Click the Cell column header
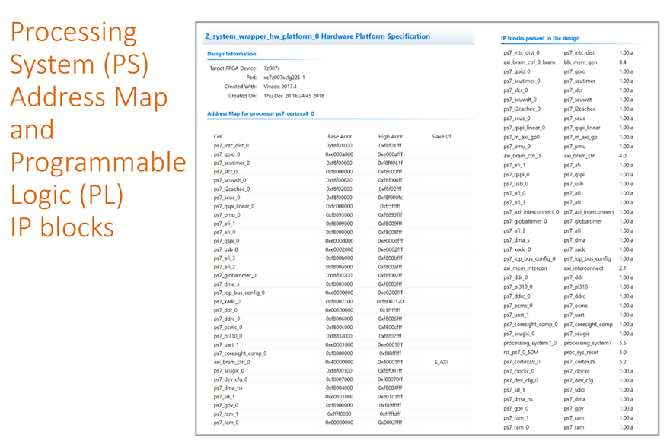 (218, 136)
